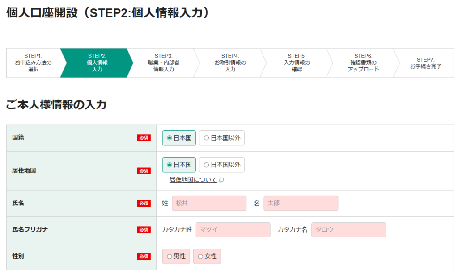Image resolution: width=458 pixels, height=270 pixels.
Task: Select 男性 for 性別
Action: 176,256
